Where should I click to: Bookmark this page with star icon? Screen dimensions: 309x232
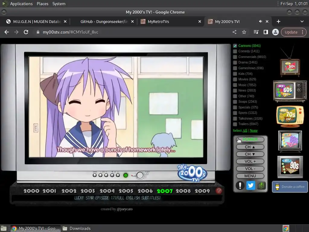click(x=244, y=32)
